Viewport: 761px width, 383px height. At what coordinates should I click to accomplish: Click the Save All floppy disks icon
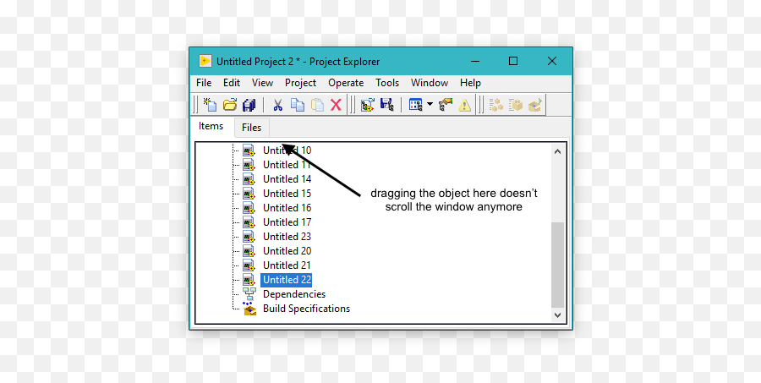click(249, 104)
